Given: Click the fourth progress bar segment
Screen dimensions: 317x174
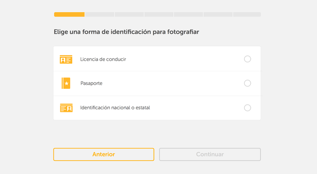Looking at the screenshot, I should point(159,15).
